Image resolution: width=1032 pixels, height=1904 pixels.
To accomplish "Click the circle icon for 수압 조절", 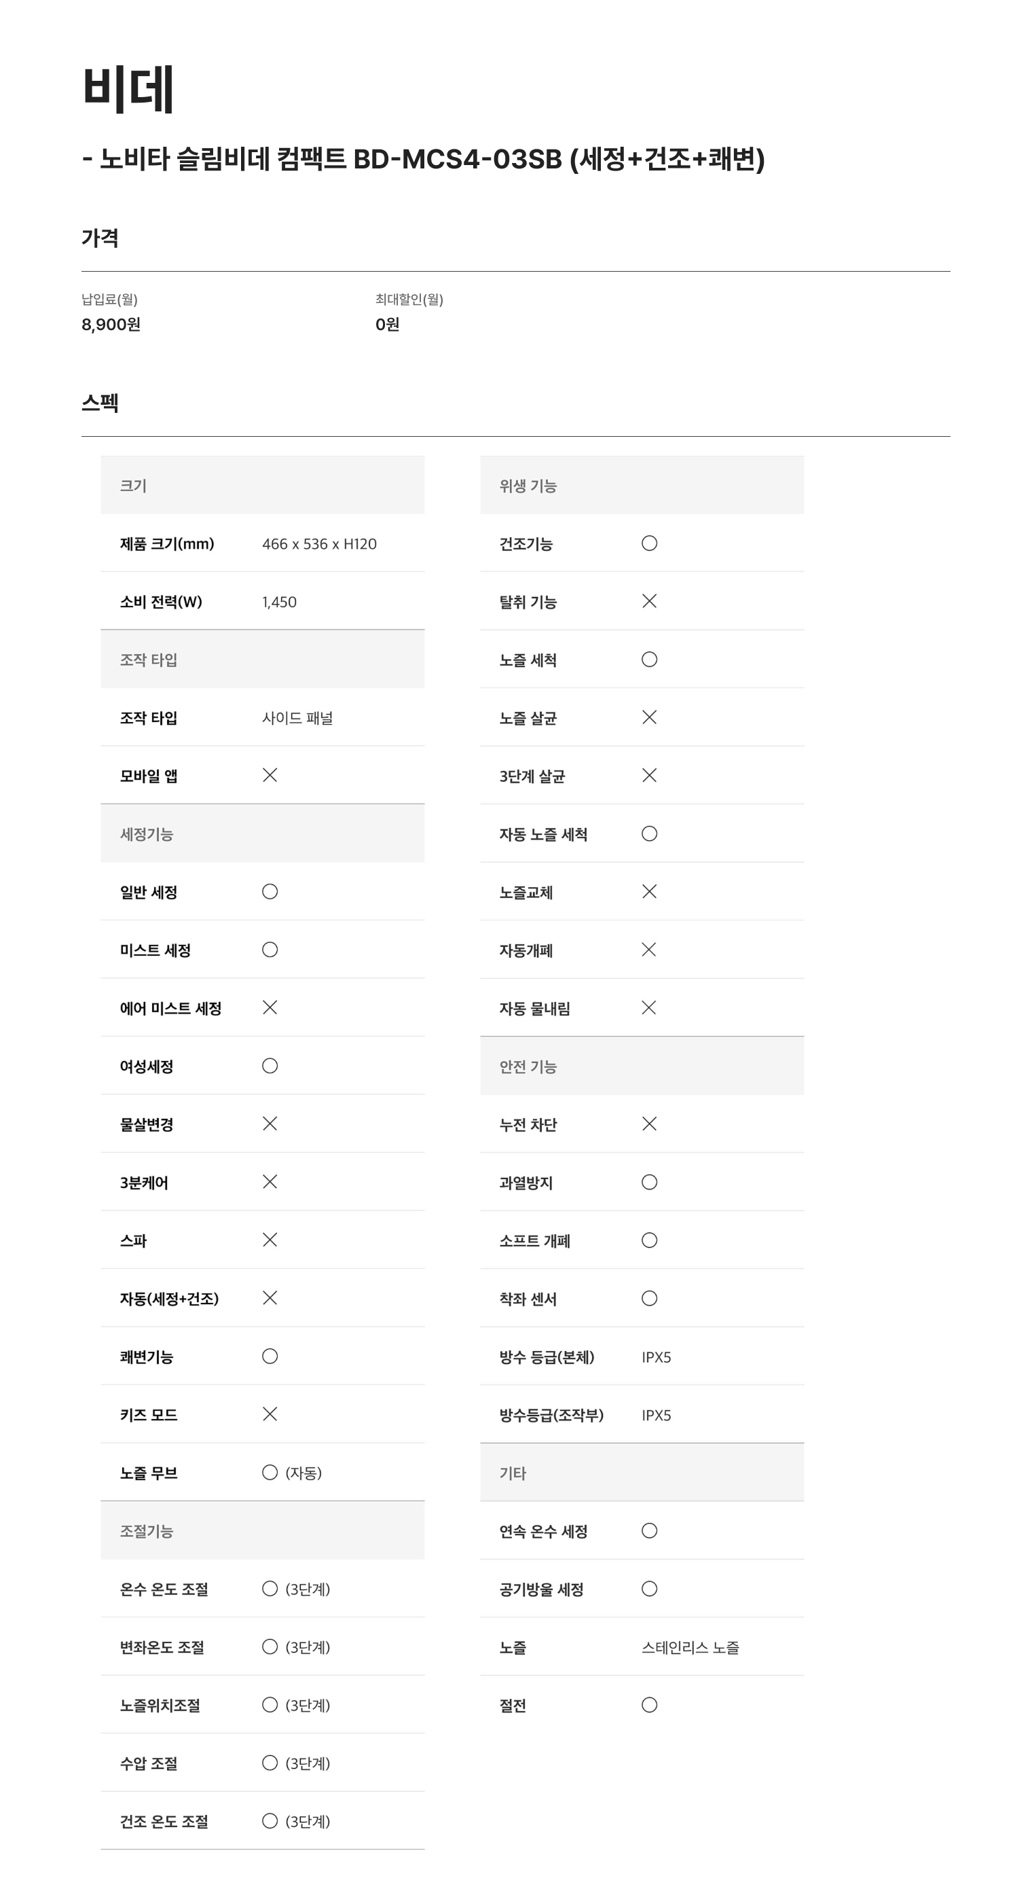I will pos(270,1763).
